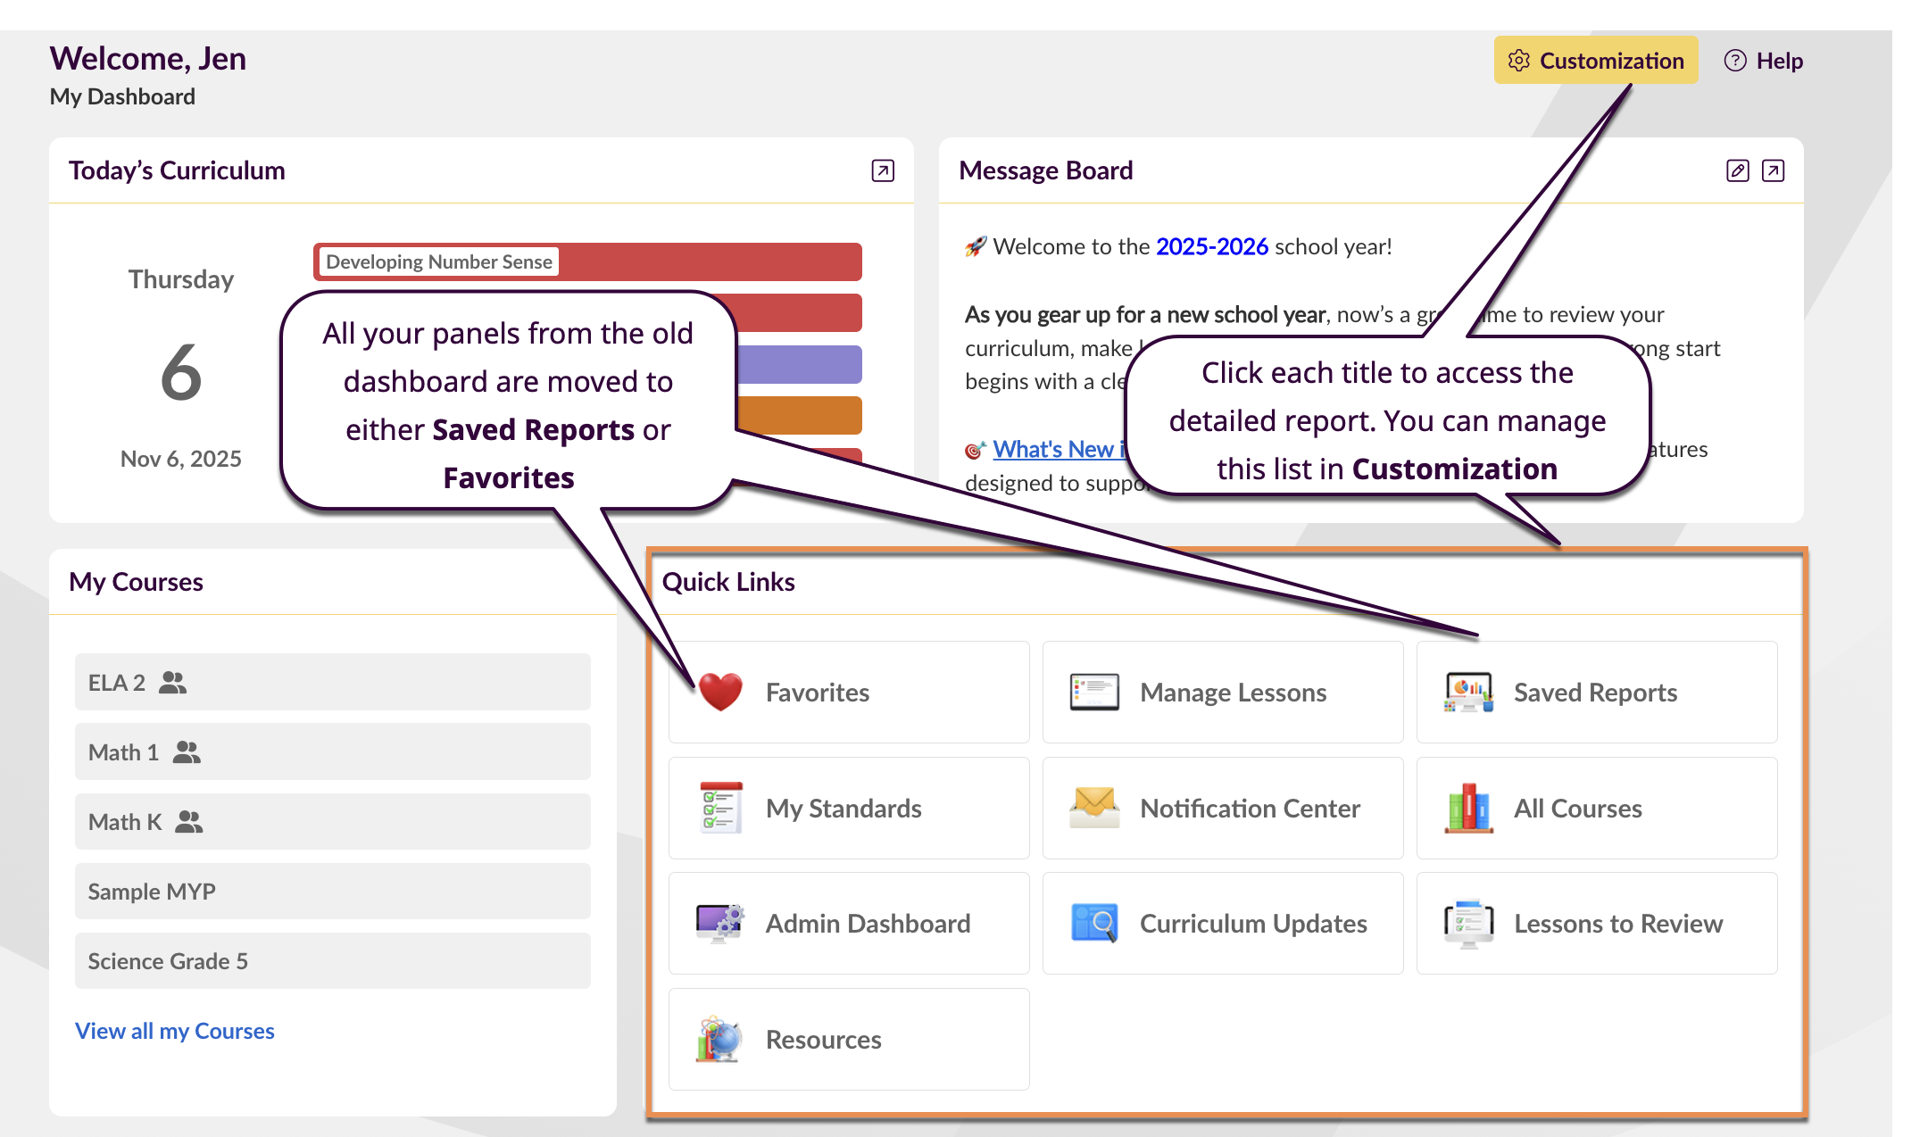Open the Saved Reports chart icon

(x=1468, y=692)
